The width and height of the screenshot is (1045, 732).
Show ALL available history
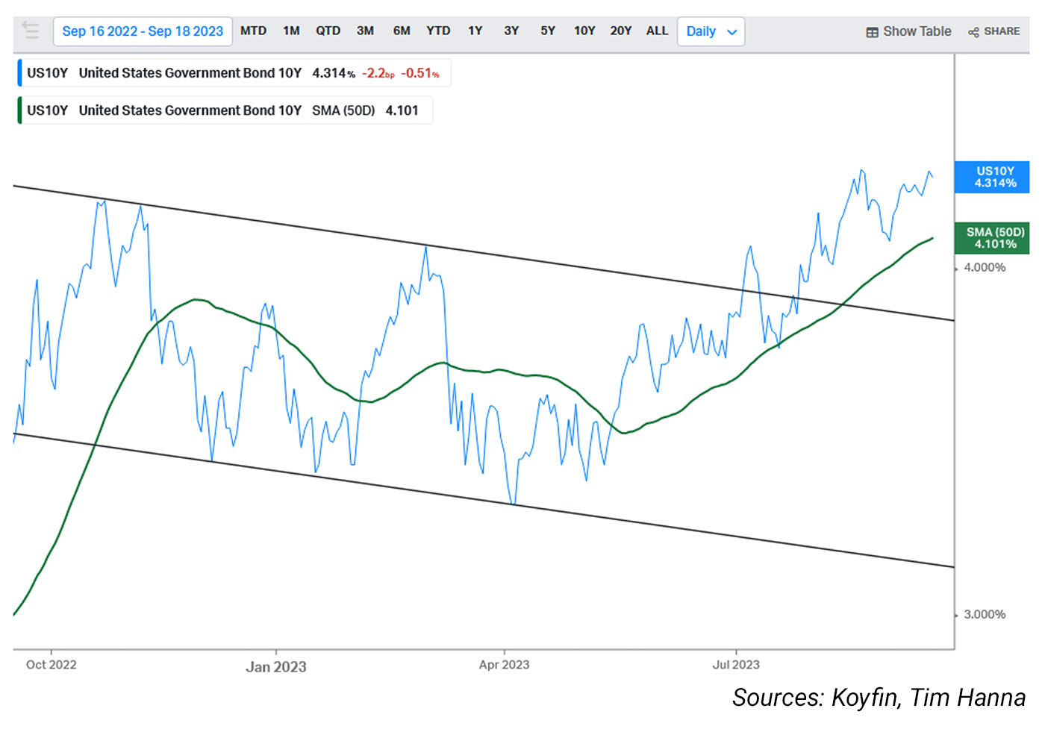point(657,31)
